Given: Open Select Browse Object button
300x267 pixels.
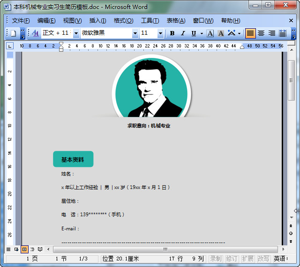Looking at the screenshot, I should coord(291,234).
